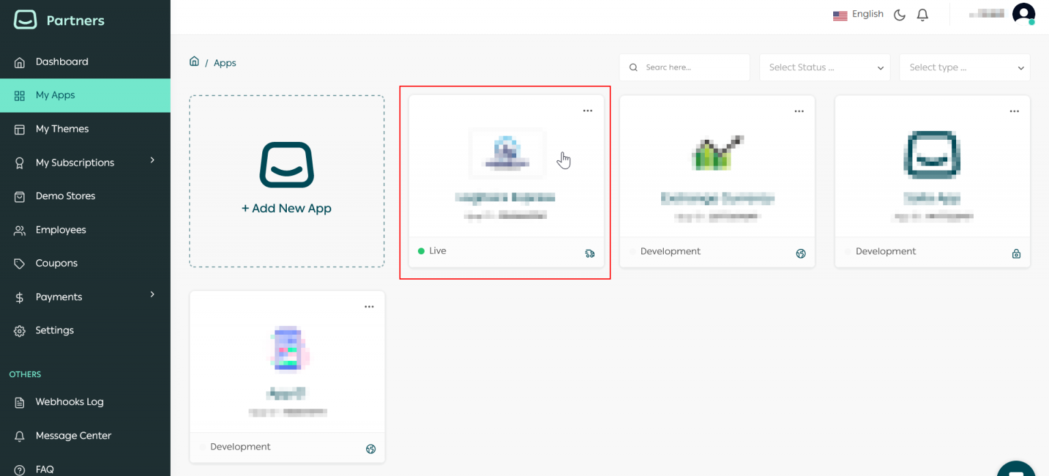Open the Employees page
The width and height of the screenshot is (1049, 476).
click(x=61, y=229)
